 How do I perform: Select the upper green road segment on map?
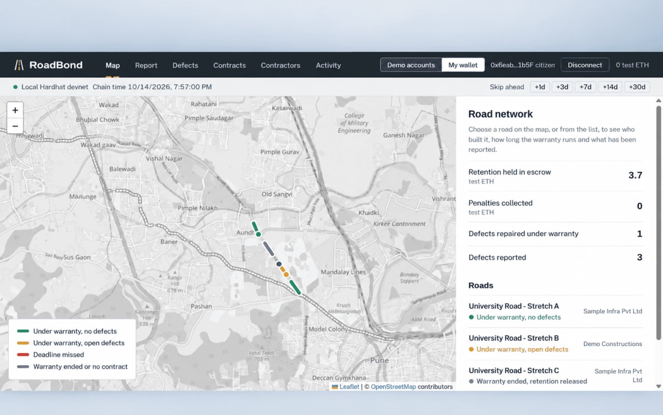click(255, 227)
